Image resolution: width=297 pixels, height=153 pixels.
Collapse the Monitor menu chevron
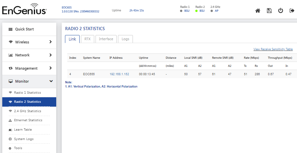pyautogui.click(x=51, y=81)
